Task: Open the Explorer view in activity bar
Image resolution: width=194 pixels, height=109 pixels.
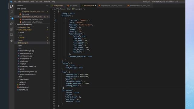Action: point(12,6)
